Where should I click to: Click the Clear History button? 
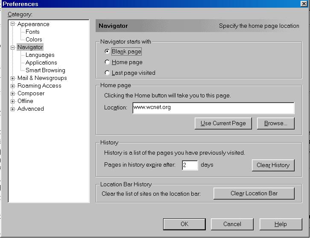[x=273, y=165]
